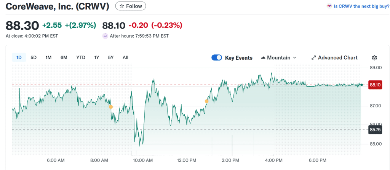Screen dimensions: 390x170
Task: Click the red 88.10 price label
Action: coord(375,85)
